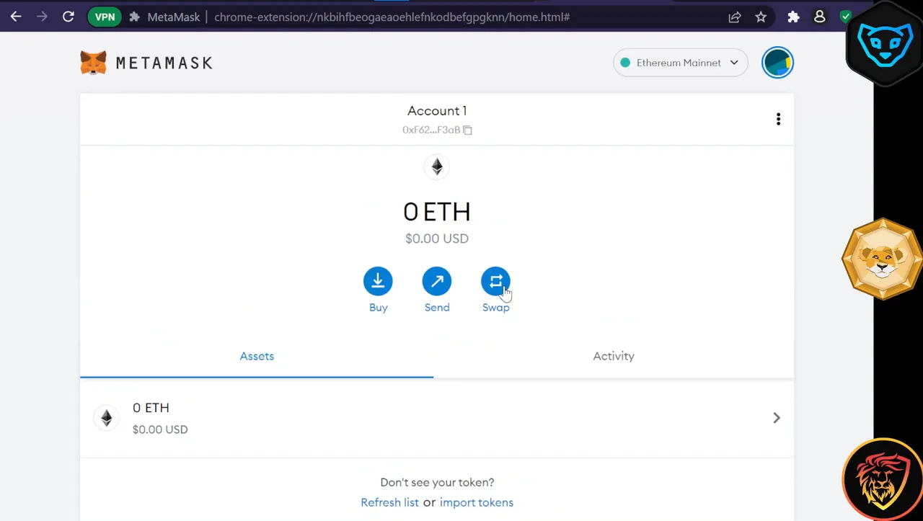Click the Swap label text

(x=496, y=308)
